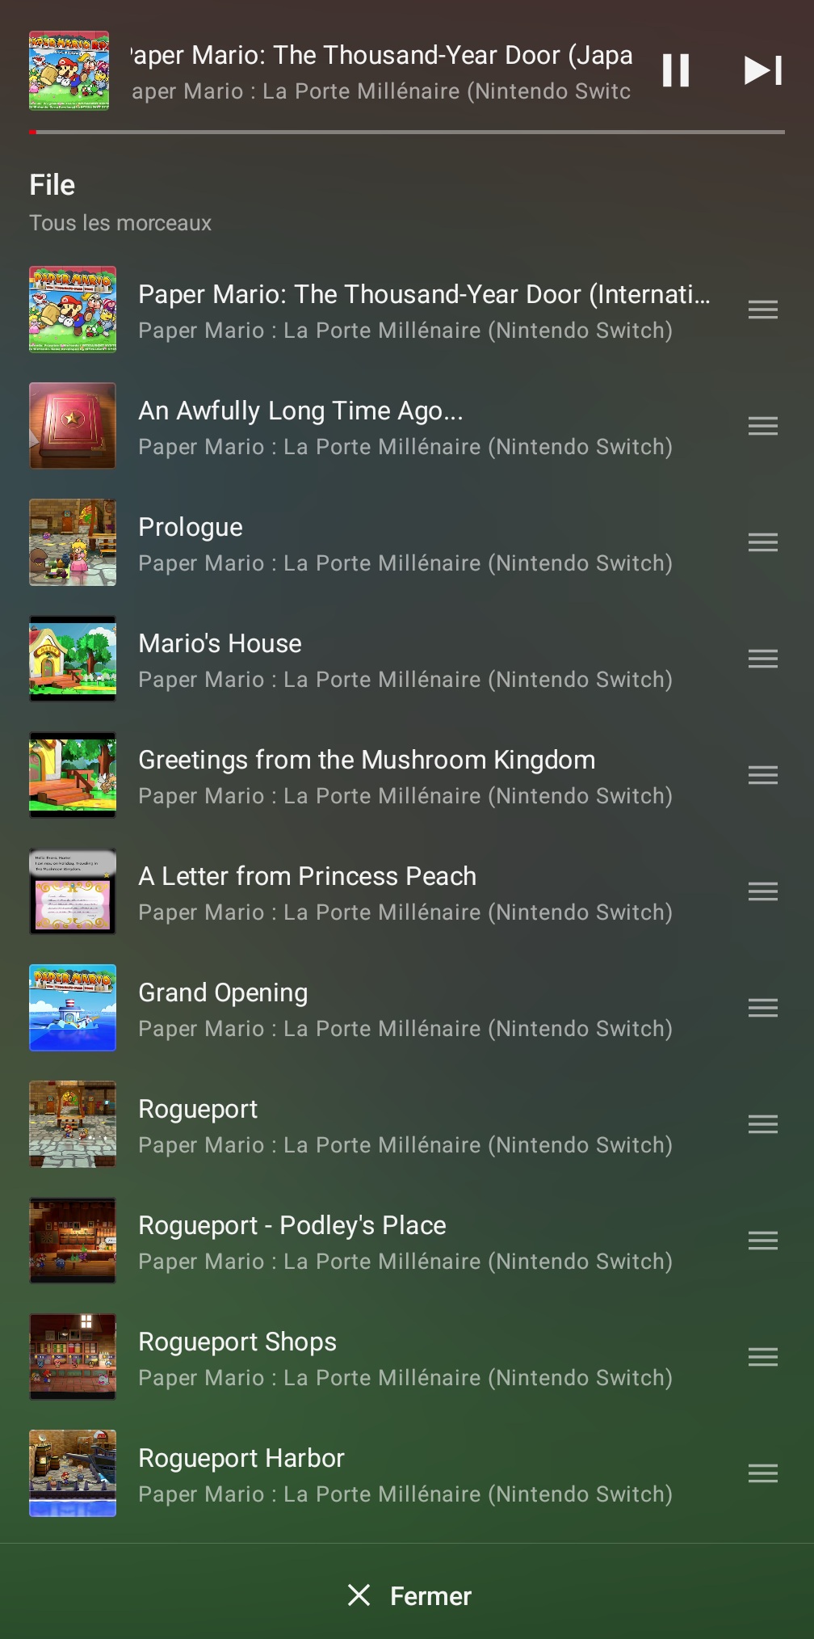Click the playback progress bar
The height and width of the screenshot is (1639, 814).
tap(407, 132)
